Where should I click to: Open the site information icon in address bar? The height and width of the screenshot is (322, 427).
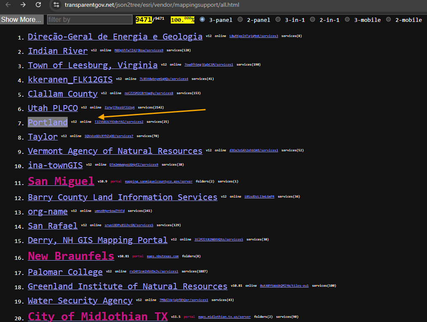click(56, 5)
